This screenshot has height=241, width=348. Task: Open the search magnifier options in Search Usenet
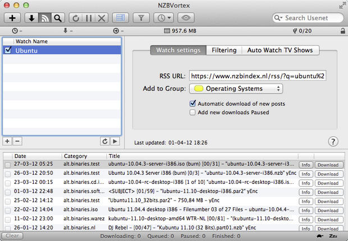pos(278,18)
